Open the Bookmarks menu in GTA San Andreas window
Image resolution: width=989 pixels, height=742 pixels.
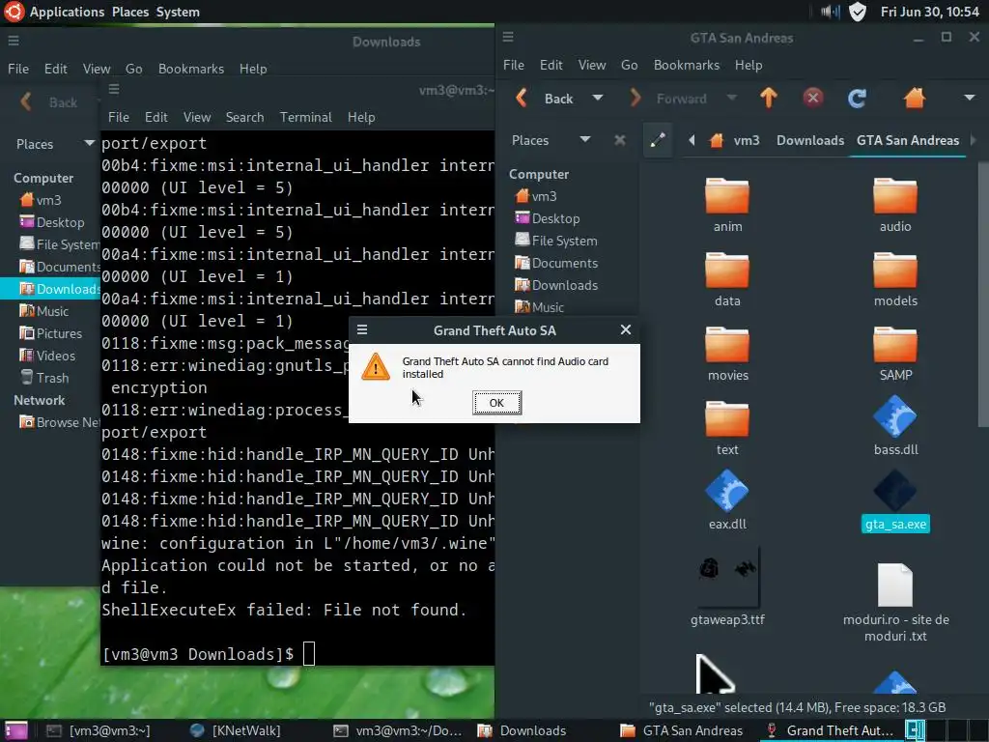687,65
